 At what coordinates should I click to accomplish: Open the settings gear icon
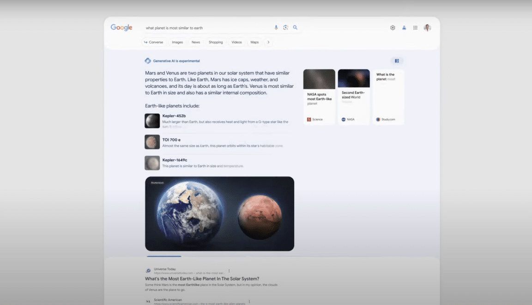click(x=393, y=28)
